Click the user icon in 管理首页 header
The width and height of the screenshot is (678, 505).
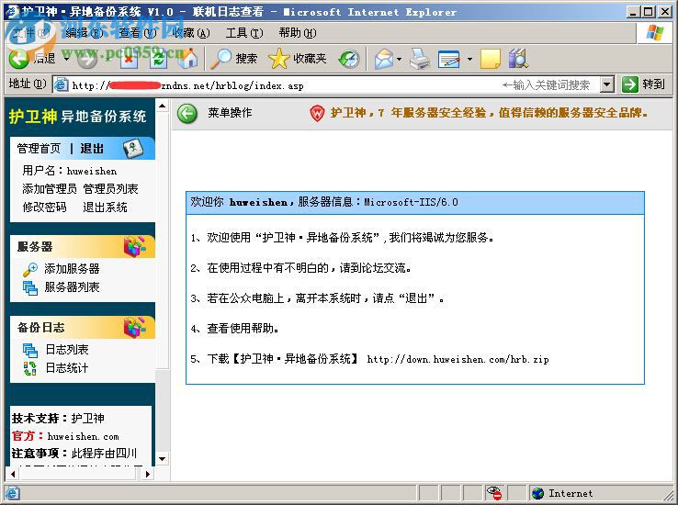coord(132,148)
